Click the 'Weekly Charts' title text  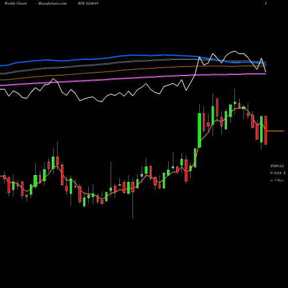click(16, 3)
